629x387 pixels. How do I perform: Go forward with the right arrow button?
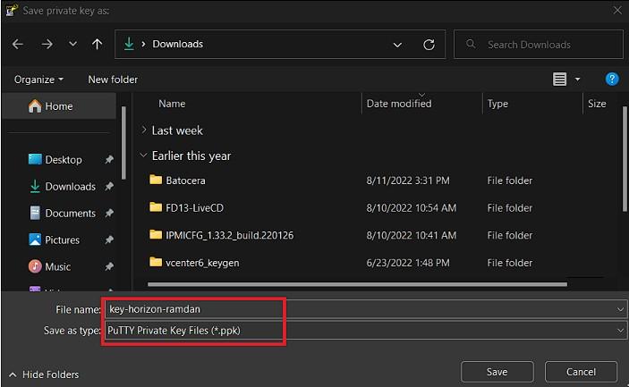[x=47, y=44]
